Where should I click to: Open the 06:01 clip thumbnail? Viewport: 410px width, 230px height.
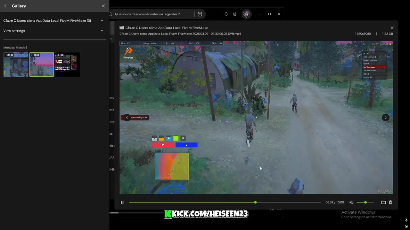click(x=68, y=65)
